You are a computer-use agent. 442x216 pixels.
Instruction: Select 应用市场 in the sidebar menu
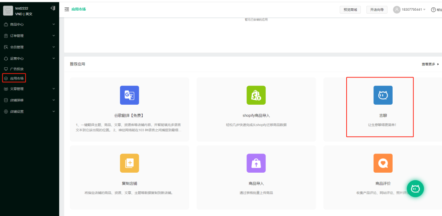[x=17, y=78]
